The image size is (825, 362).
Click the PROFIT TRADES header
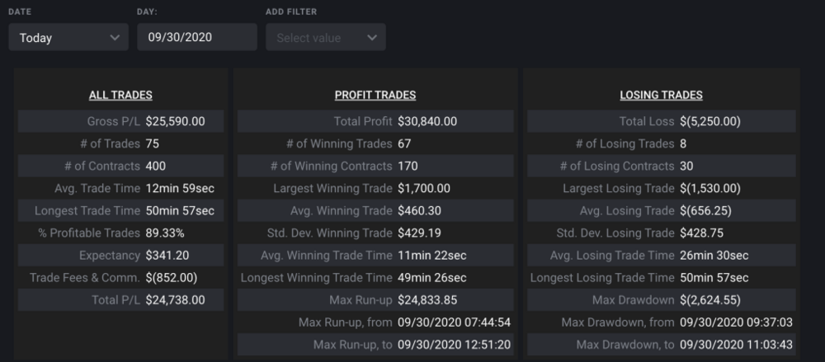click(375, 96)
